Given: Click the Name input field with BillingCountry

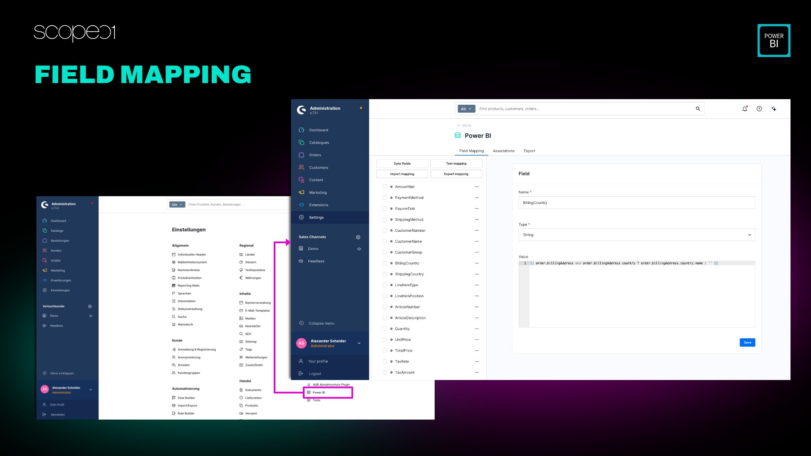Looking at the screenshot, I should pyautogui.click(x=637, y=203).
